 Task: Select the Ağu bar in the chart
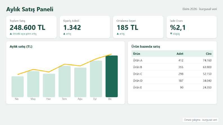[x=80, y=82]
